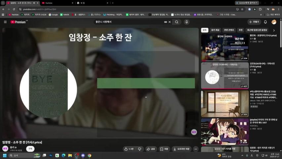Click the 공유 share button
Screen dimensions: 282x159
point(151,149)
